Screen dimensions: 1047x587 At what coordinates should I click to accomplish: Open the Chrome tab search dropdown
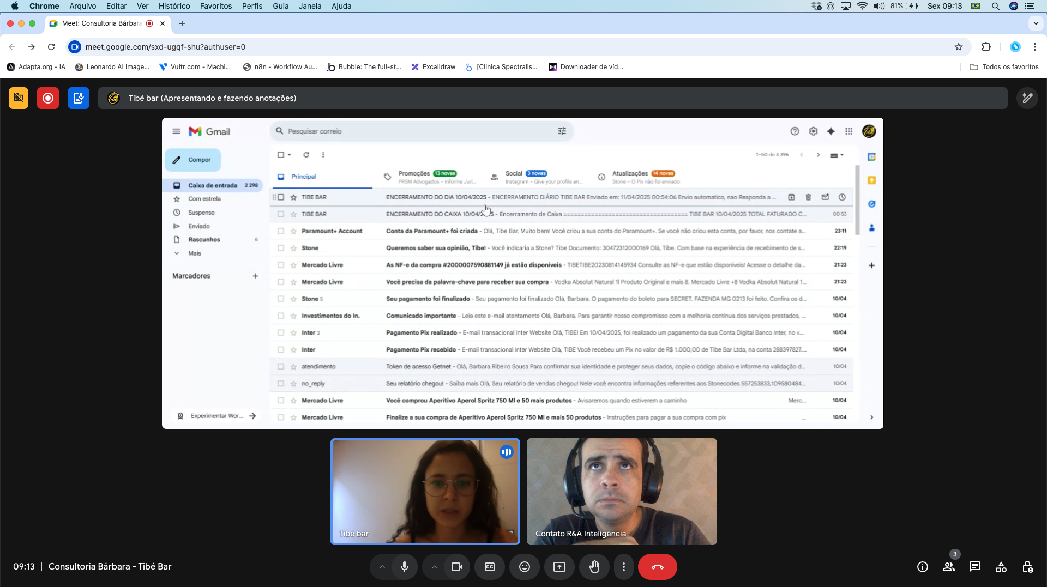(1036, 23)
